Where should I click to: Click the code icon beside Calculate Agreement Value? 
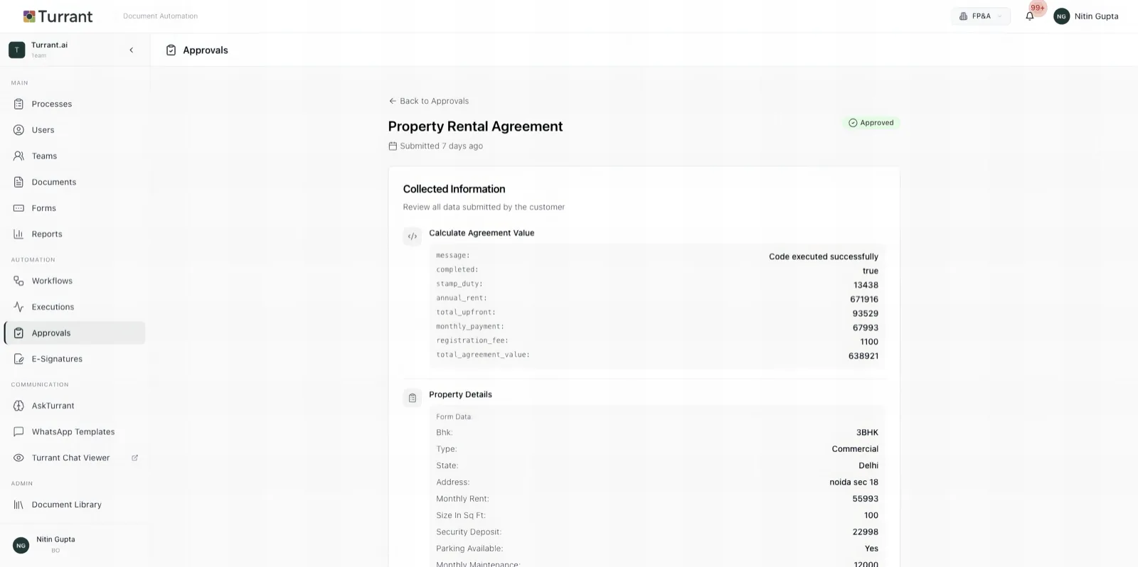tap(413, 237)
